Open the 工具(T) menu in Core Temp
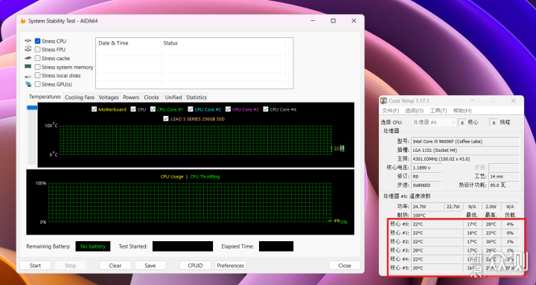 tap(438, 111)
